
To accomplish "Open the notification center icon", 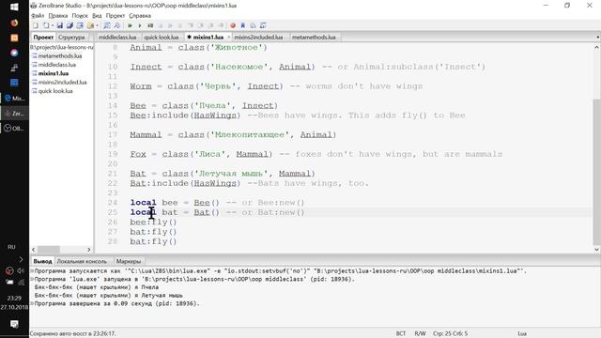I will tap(14, 324).
